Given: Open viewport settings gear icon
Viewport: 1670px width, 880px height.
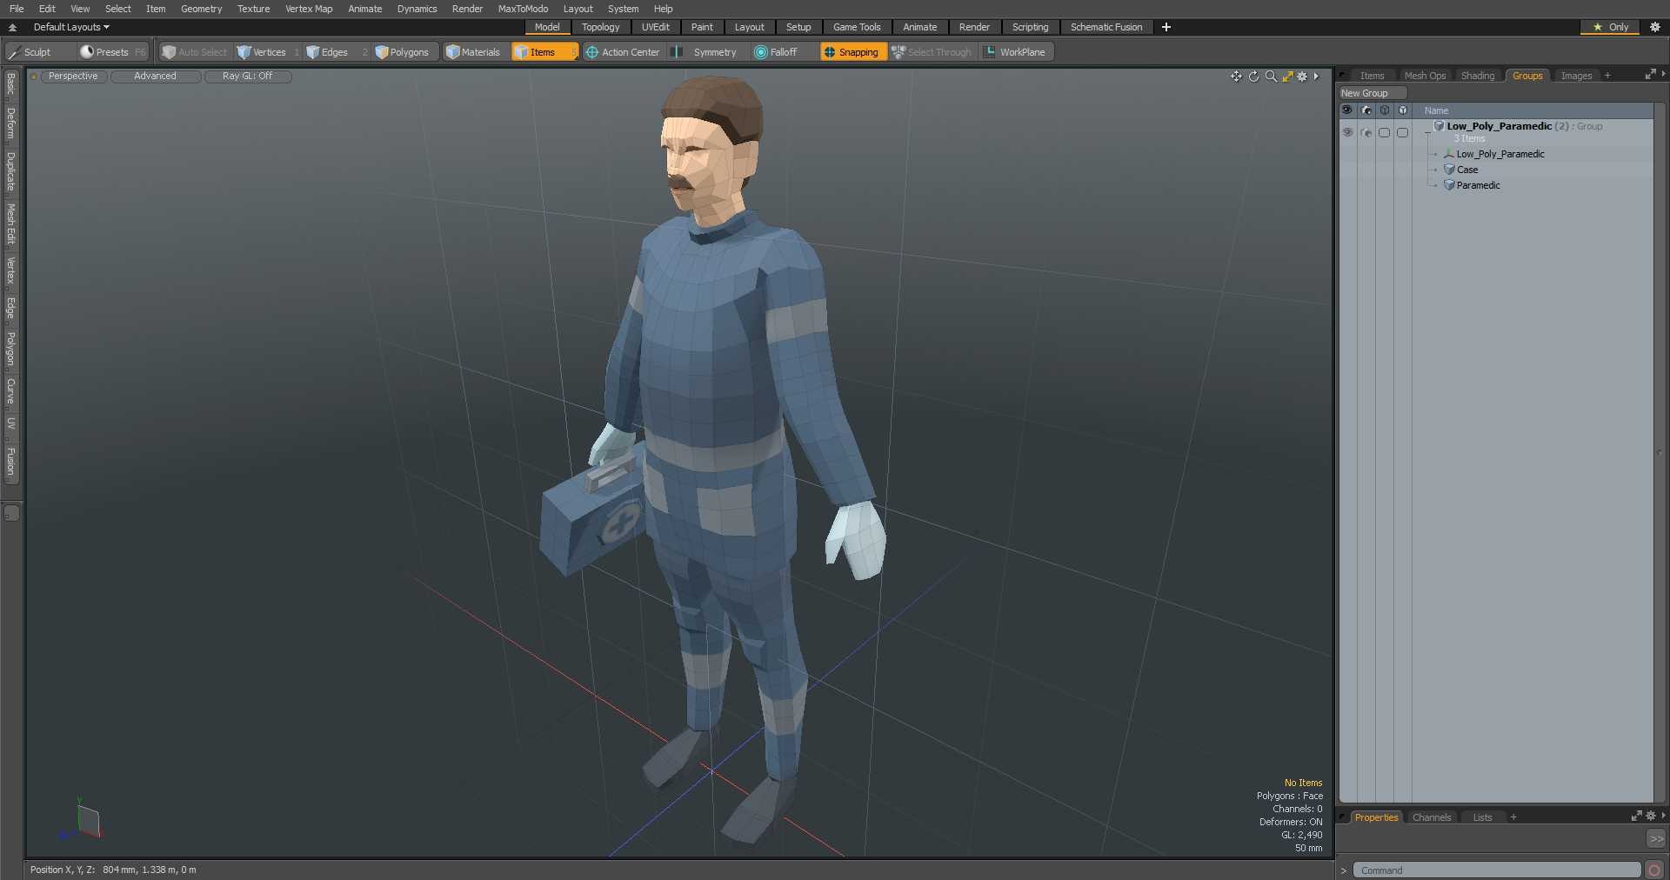Looking at the screenshot, I should 1302,77.
